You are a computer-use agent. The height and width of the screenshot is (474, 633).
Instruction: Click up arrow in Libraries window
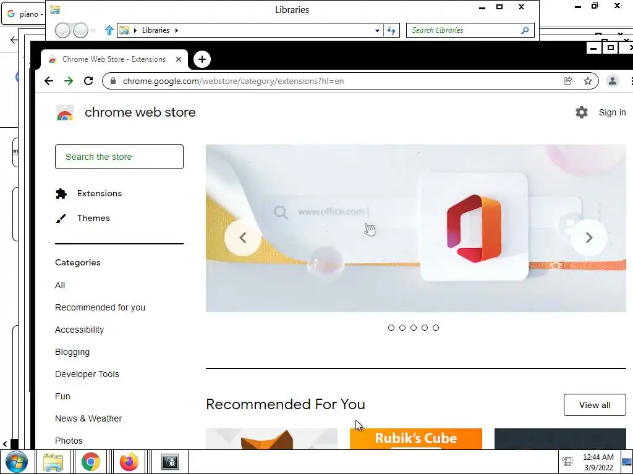point(109,30)
